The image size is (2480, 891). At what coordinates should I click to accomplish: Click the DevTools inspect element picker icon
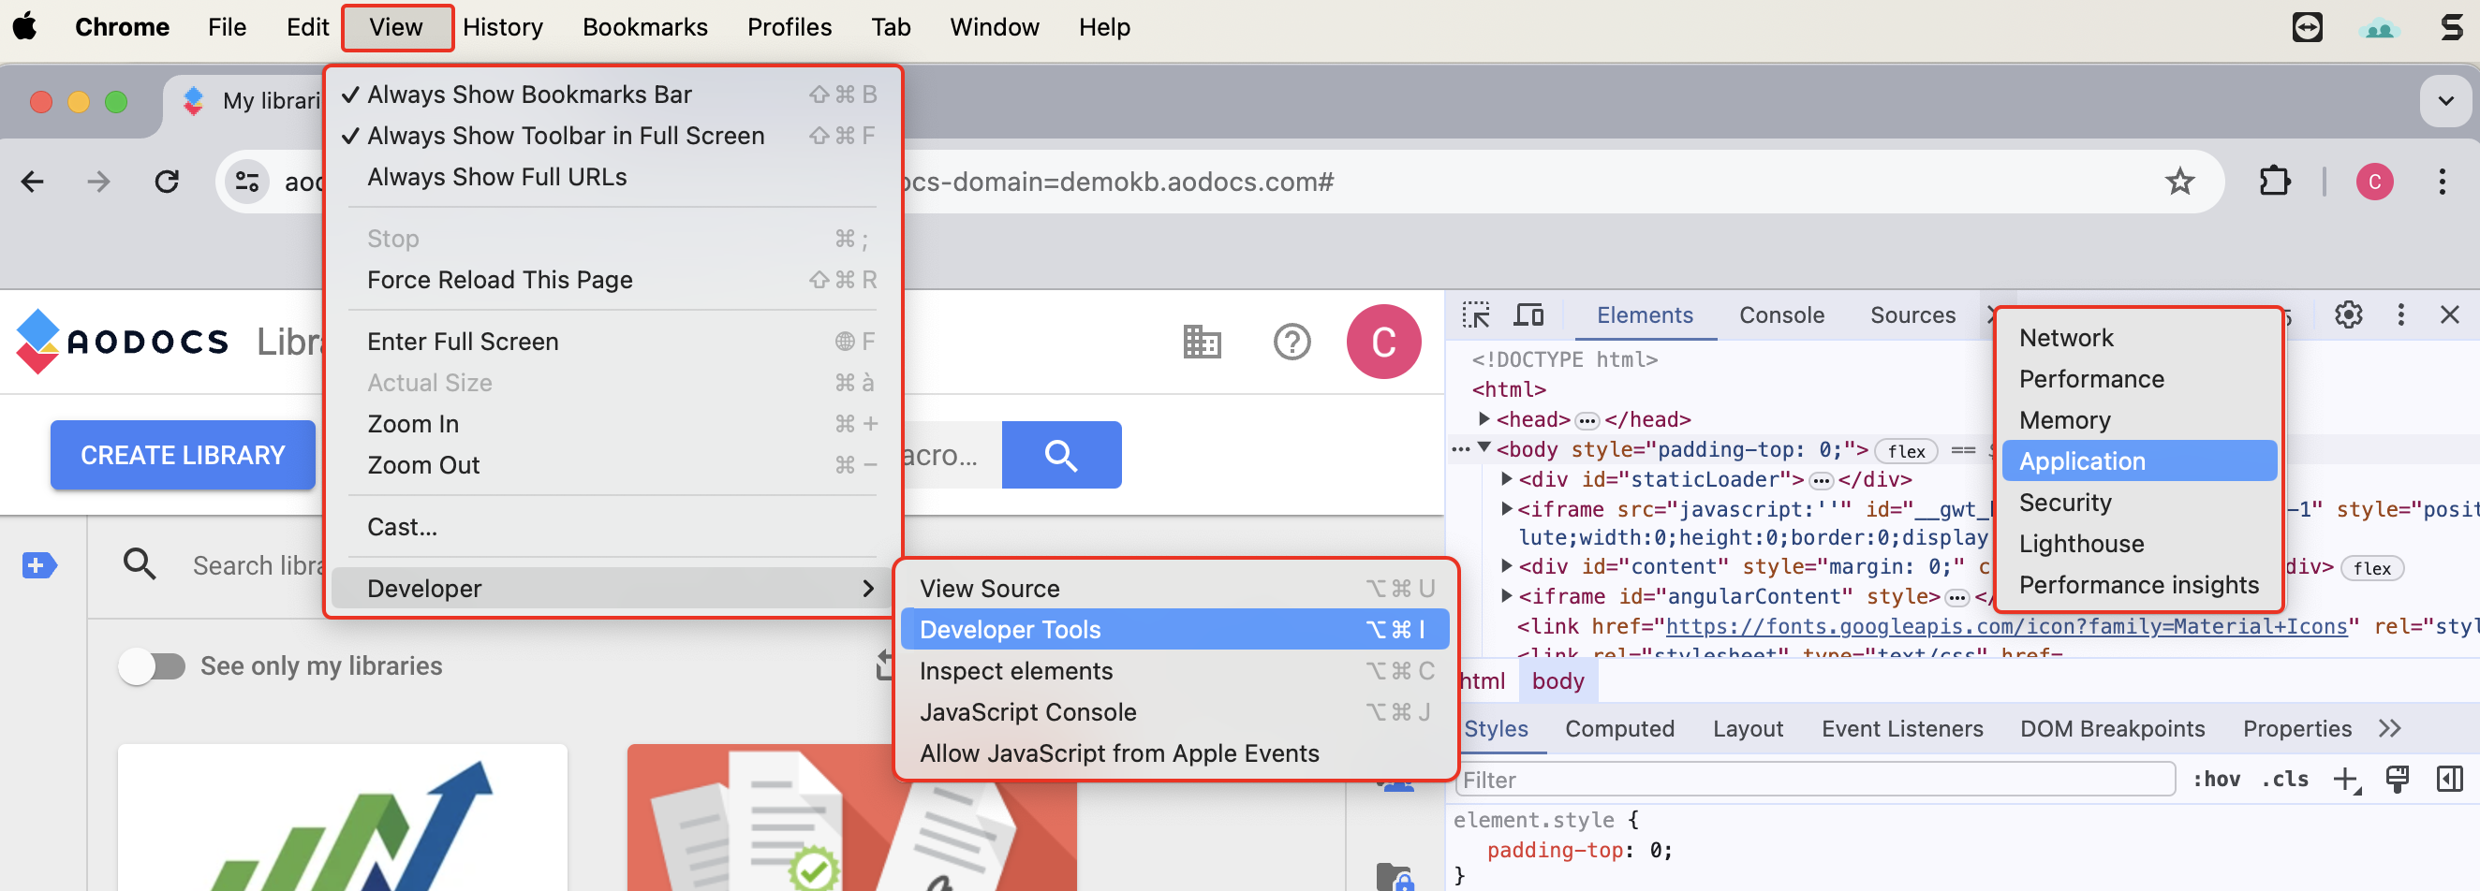pos(1475,315)
